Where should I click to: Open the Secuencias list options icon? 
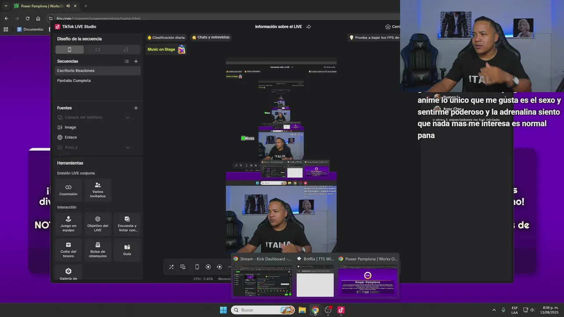[x=126, y=61]
